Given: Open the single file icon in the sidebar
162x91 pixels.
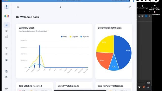Looking at the screenshot, I should [7, 71].
